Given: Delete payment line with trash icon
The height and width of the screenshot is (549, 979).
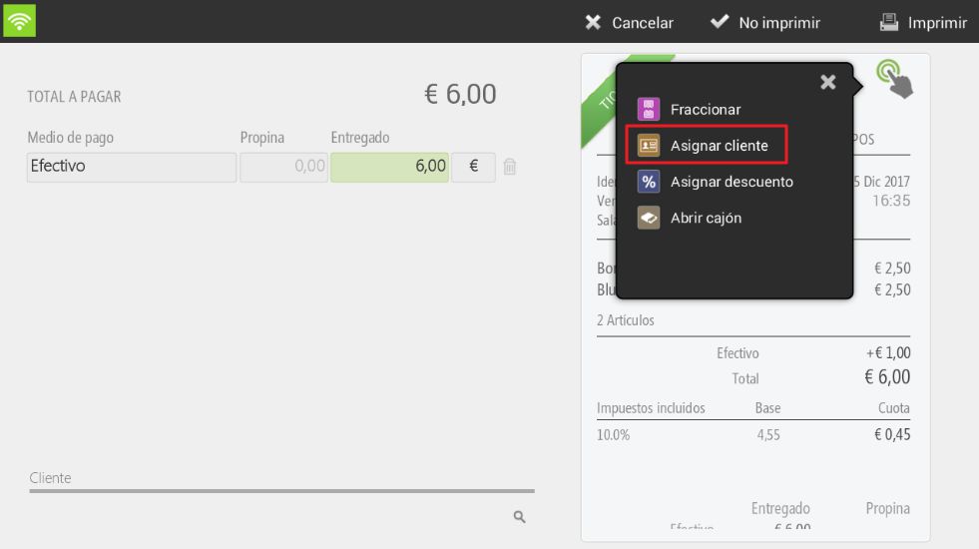Looking at the screenshot, I should (510, 167).
